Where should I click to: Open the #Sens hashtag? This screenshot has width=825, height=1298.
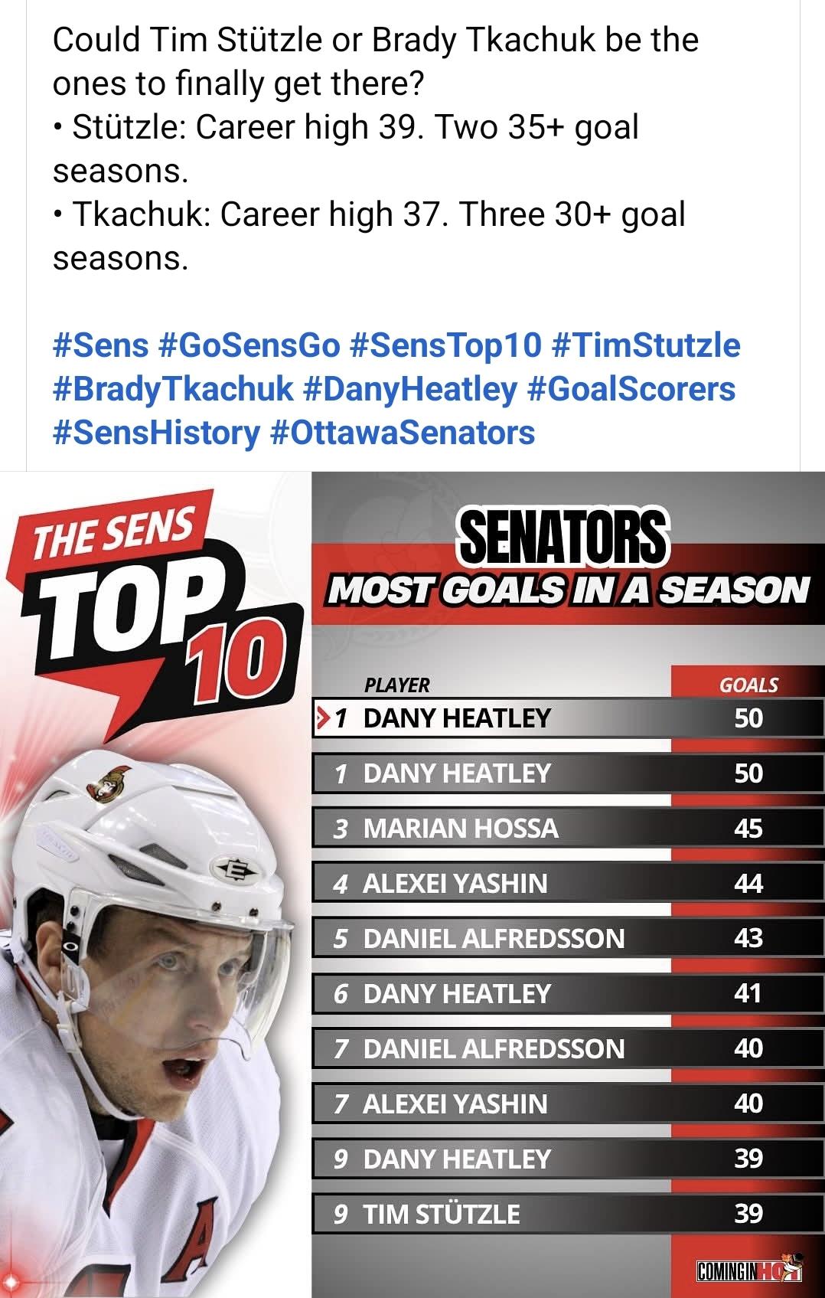(x=100, y=345)
